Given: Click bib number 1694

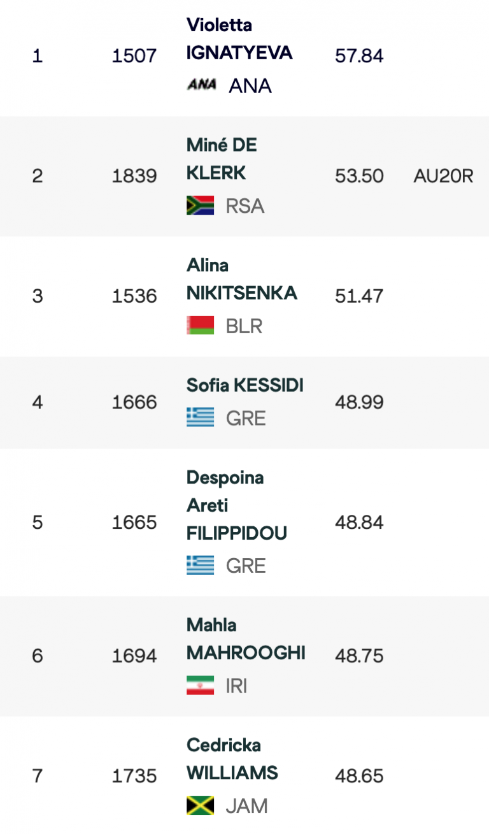Looking at the screenshot, I should point(134,656).
